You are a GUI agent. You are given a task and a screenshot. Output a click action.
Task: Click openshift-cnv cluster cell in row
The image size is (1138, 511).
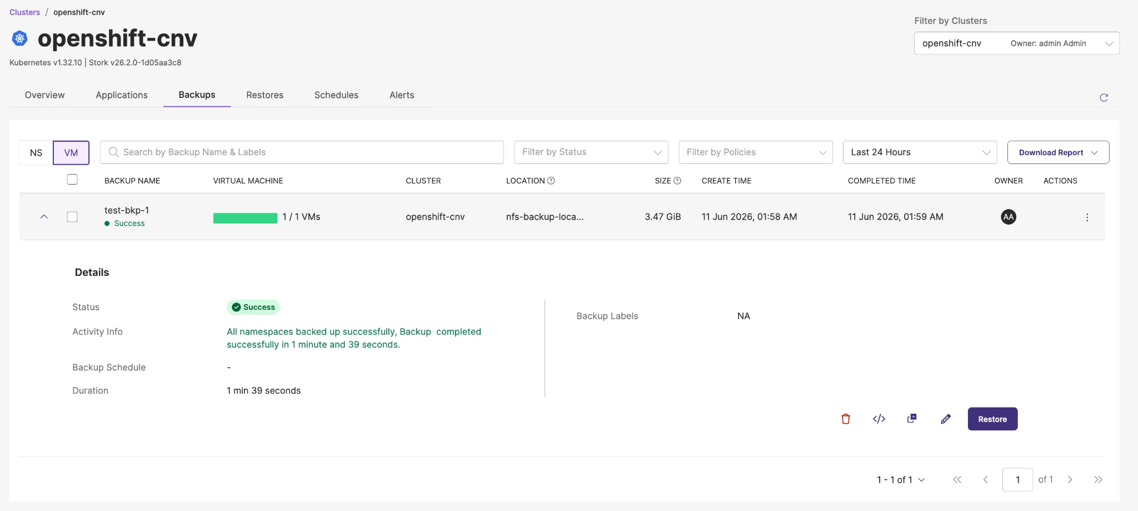pos(435,217)
